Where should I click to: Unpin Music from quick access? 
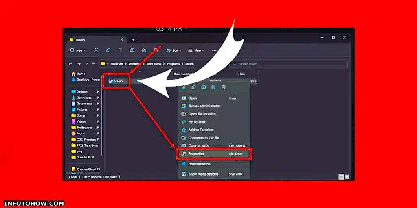pos(98,133)
